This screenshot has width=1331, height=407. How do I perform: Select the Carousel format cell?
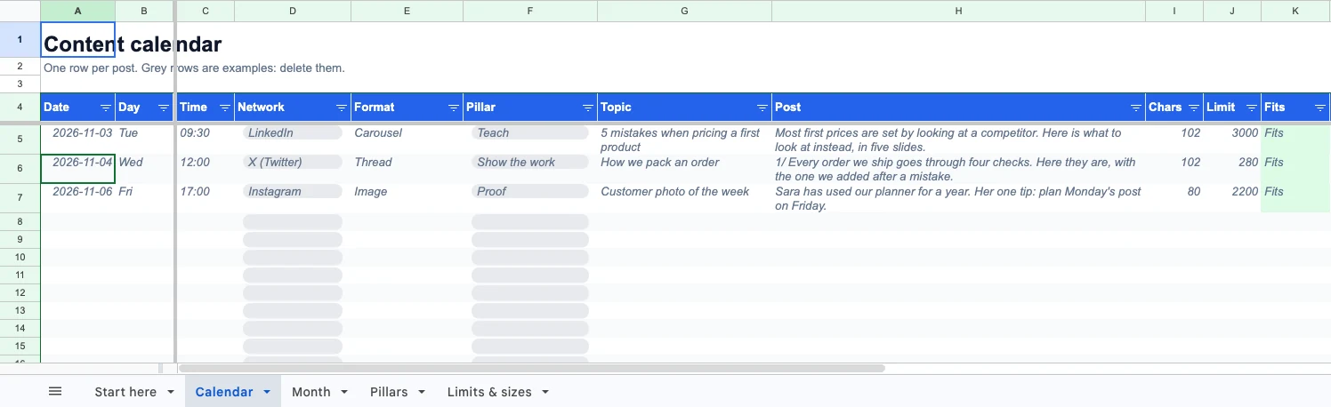pyautogui.click(x=407, y=139)
